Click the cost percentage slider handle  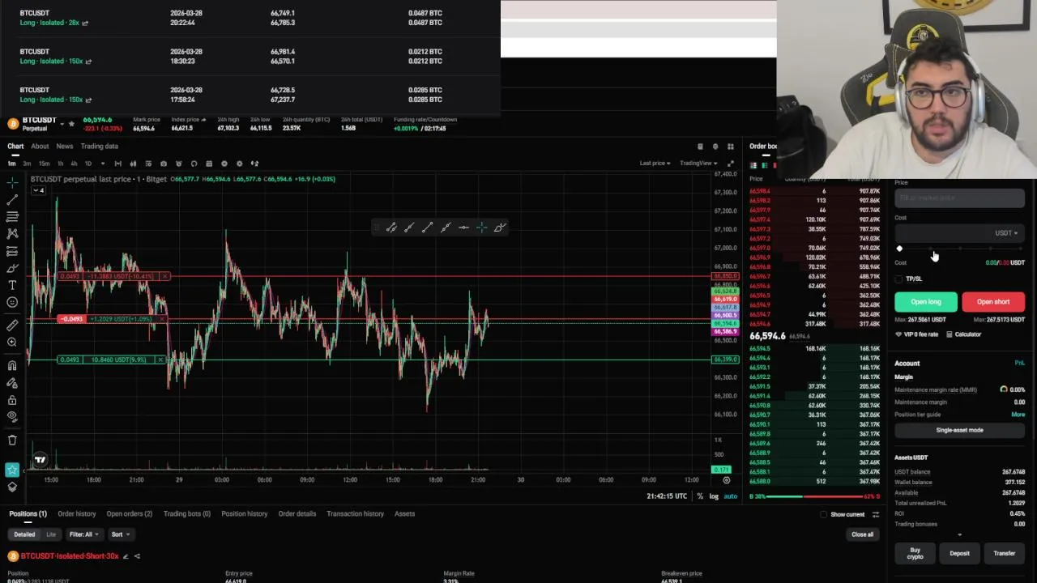[899, 249]
